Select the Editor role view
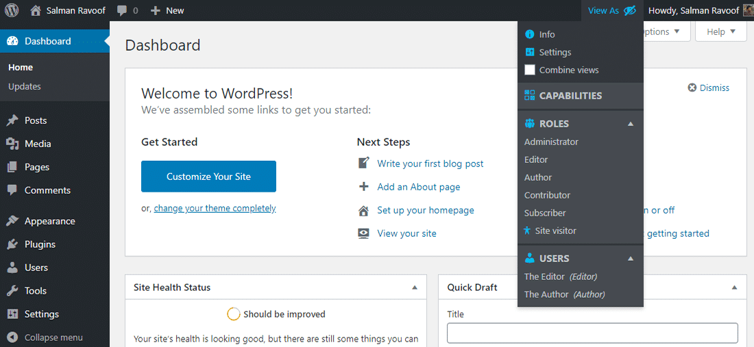Image resolution: width=754 pixels, height=347 pixels. pos(536,159)
